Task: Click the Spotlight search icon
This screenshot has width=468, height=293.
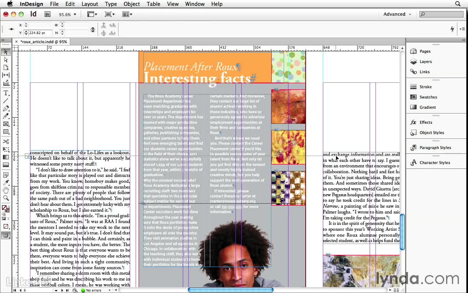Action: tap(458, 4)
